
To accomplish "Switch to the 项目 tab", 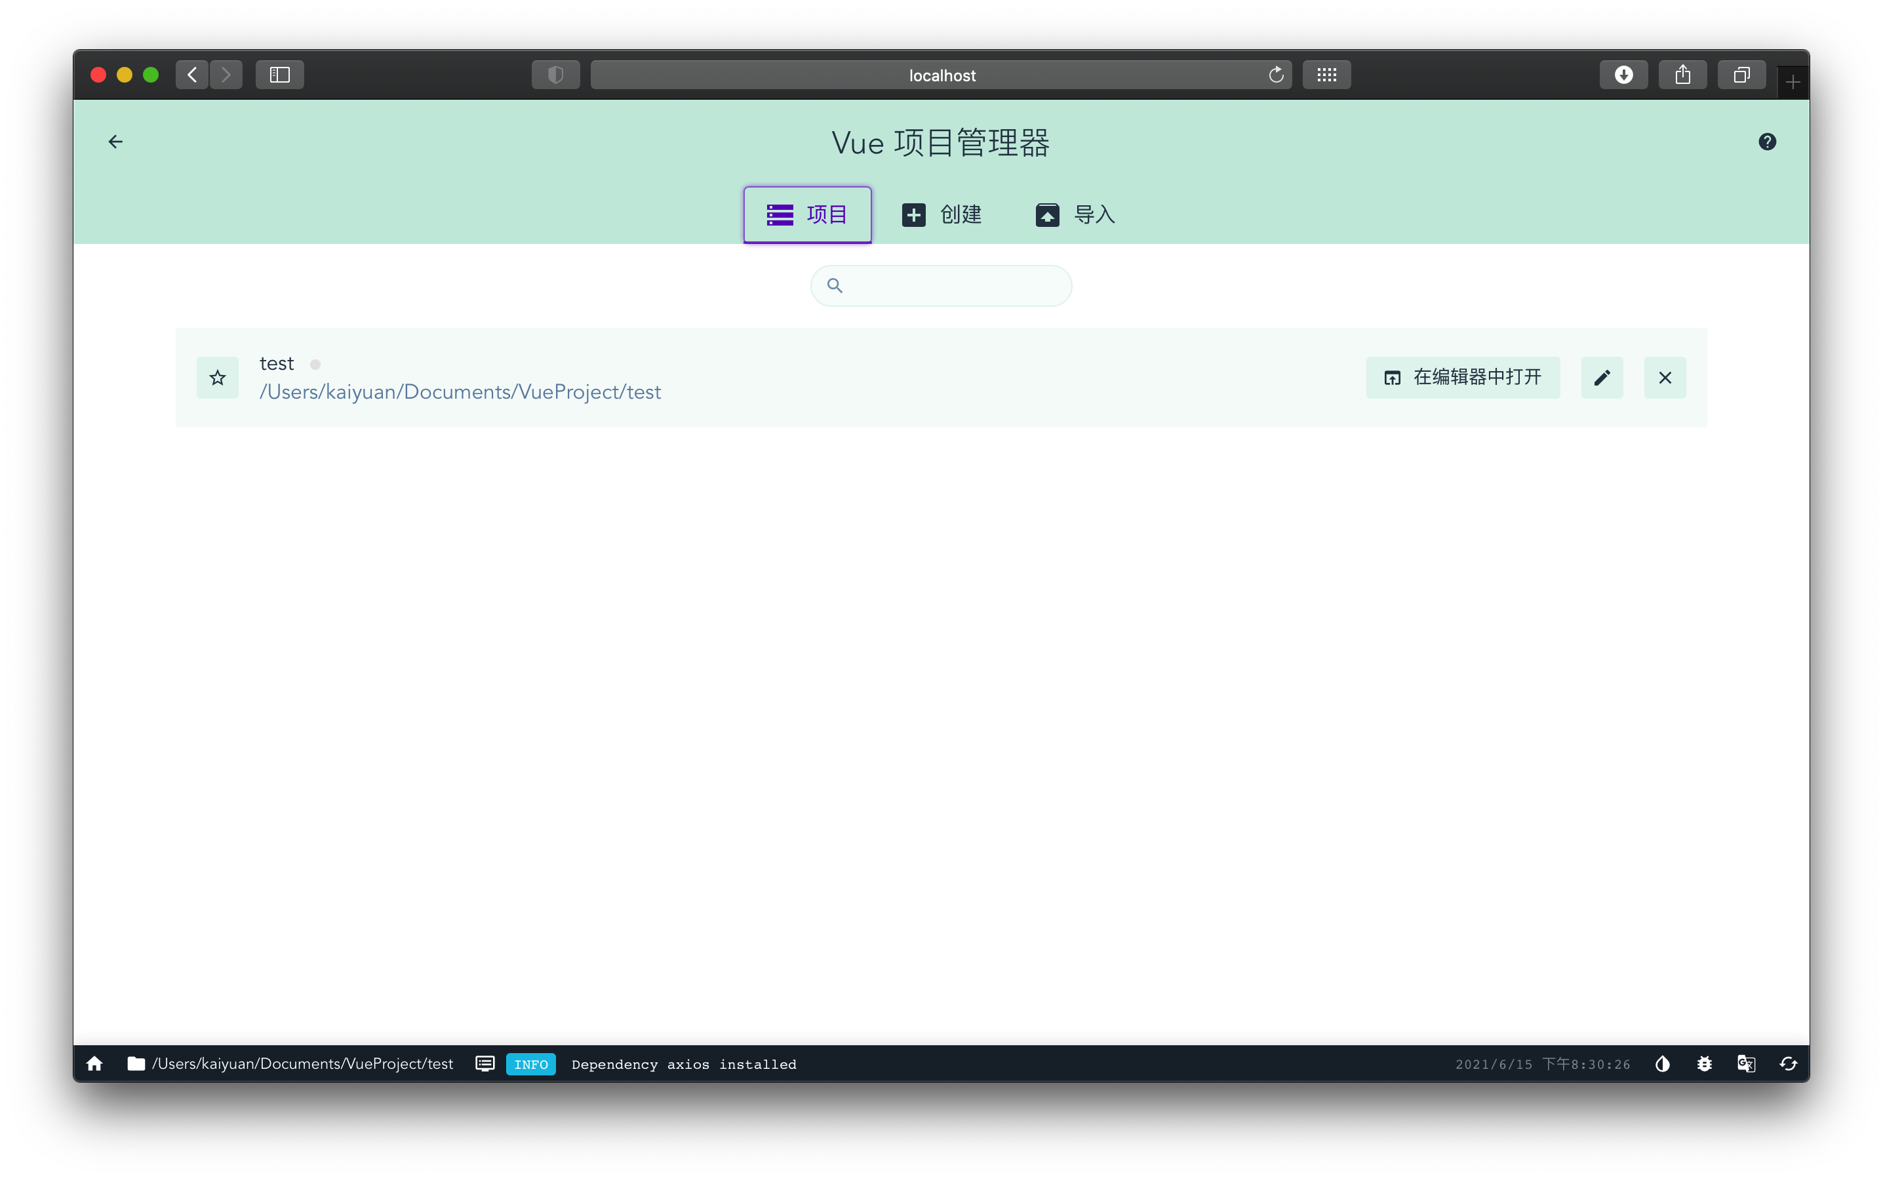I will (x=807, y=214).
